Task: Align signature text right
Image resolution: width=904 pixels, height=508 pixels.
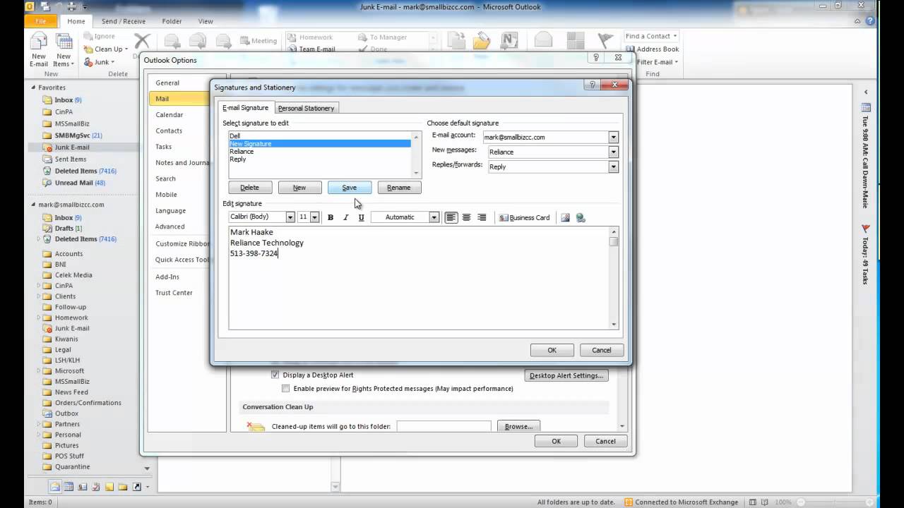Action: coord(482,217)
